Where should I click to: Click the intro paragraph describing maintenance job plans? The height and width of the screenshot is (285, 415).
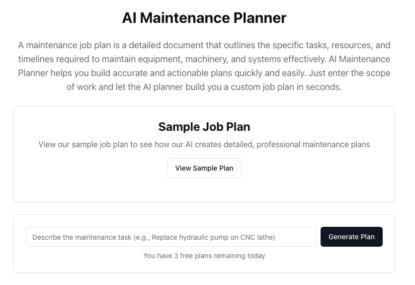[x=204, y=66]
